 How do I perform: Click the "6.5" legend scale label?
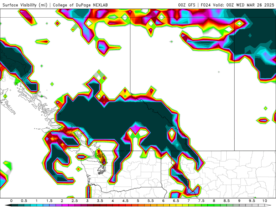pos(176,201)
